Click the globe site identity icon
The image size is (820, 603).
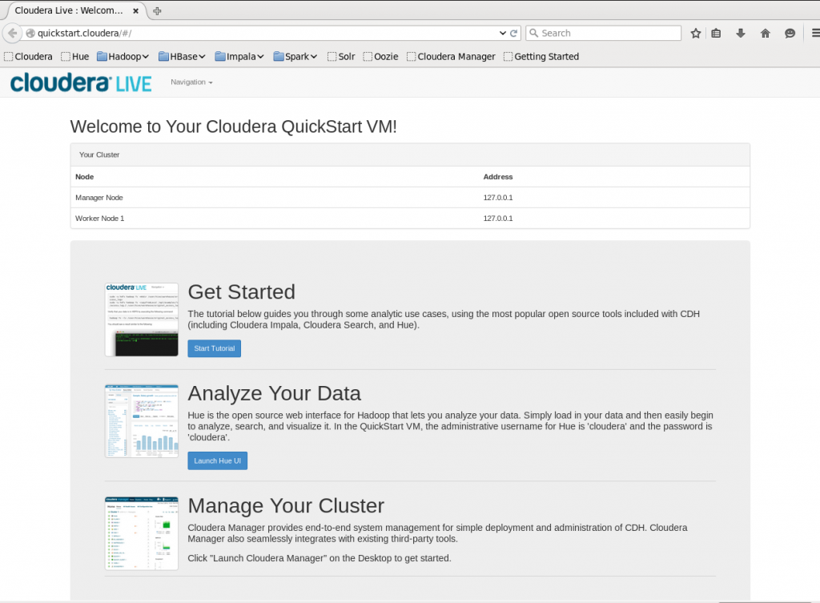click(30, 33)
